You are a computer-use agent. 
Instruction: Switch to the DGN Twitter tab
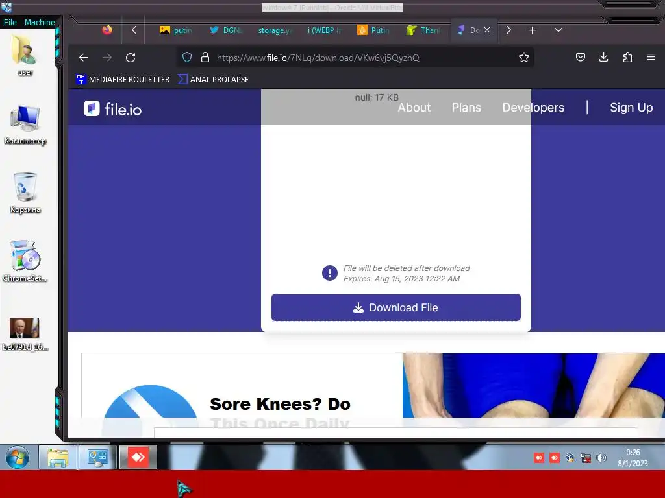click(226, 30)
